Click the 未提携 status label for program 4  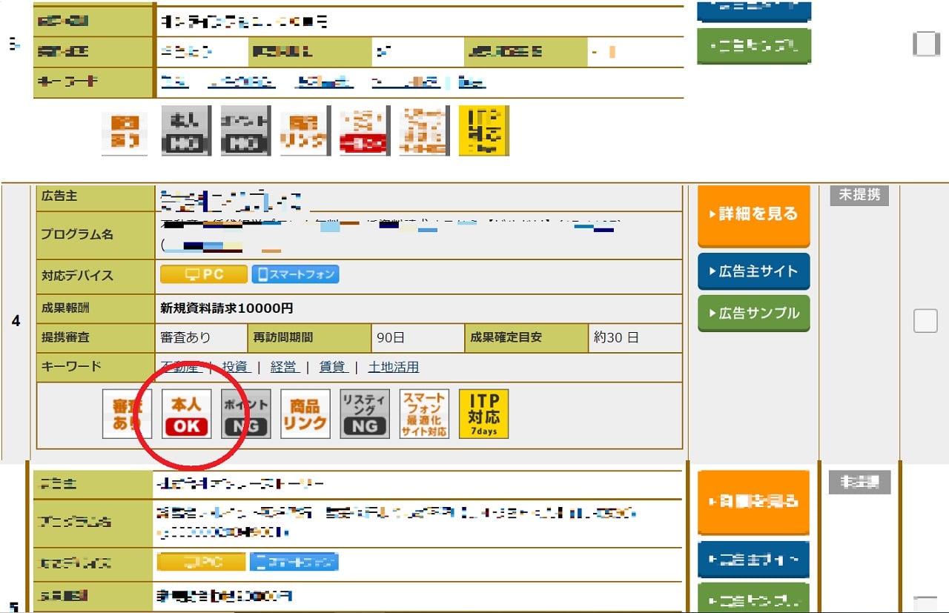point(859,195)
